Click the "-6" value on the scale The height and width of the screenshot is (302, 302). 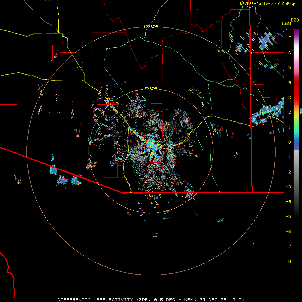click(x=288, y=232)
